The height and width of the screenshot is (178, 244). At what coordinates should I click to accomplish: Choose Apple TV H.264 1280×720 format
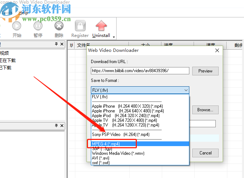click(x=140, y=125)
